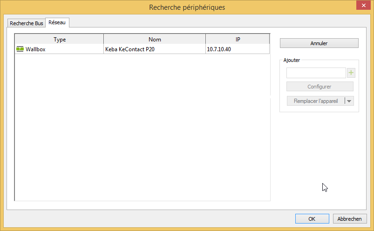Image resolution: width=374 pixels, height=231 pixels.
Task: Click the Configurer button
Action: pos(320,87)
